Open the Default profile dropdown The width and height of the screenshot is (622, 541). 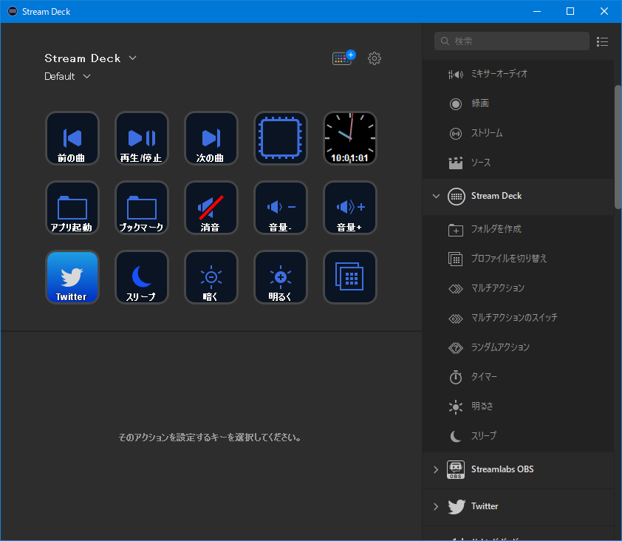click(x=67, y=76)
